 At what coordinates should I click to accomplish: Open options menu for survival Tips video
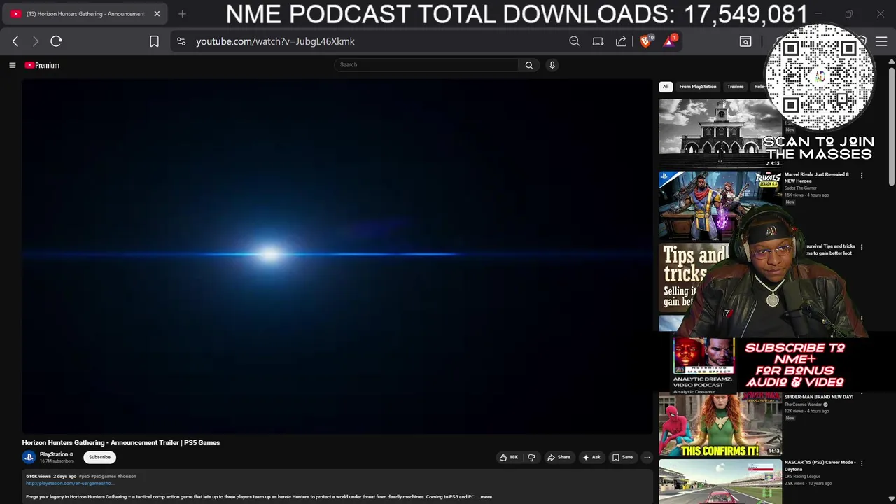(862, 247)
